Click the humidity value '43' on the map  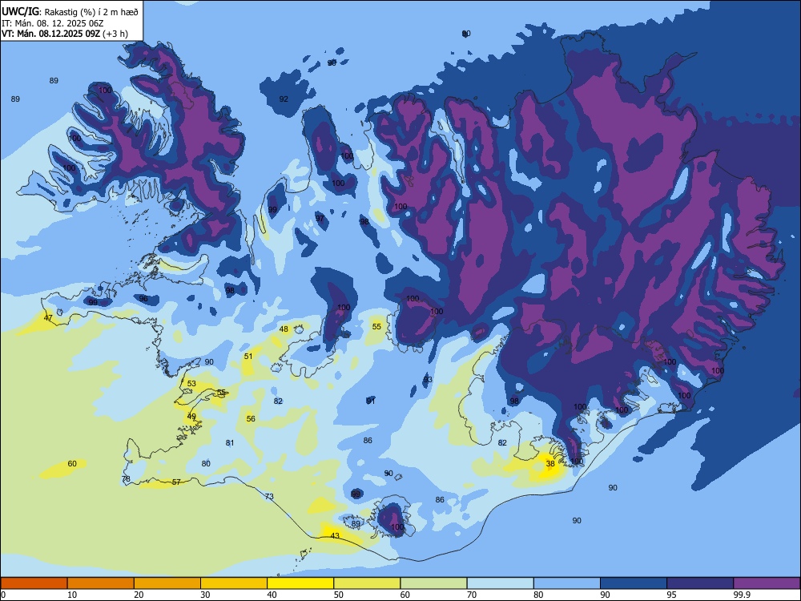coord(335,535)
